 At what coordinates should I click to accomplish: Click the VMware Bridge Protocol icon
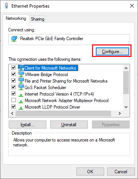click(x=21, y=74)
